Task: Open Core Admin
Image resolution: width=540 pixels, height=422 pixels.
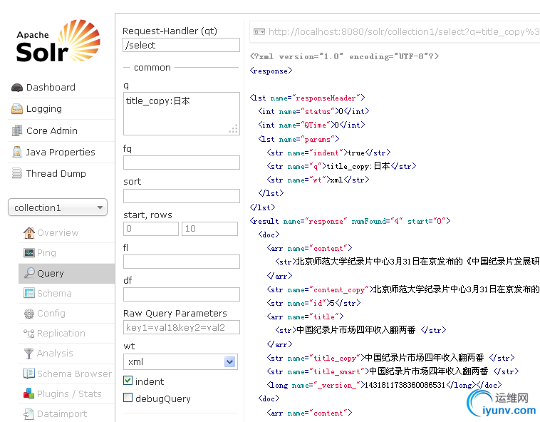Action: pyautogui.click(x=52, y=131)
